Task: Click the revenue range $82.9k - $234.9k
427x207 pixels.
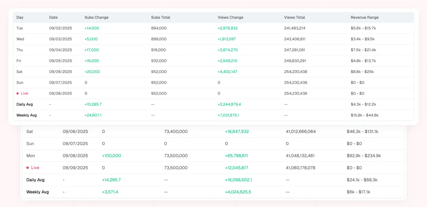Action: coord(364,156)
